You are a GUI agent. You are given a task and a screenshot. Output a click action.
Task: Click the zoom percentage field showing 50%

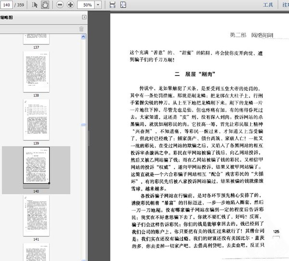point(86,5)
